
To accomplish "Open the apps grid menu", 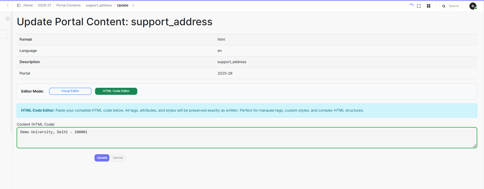I will (428, 6).
